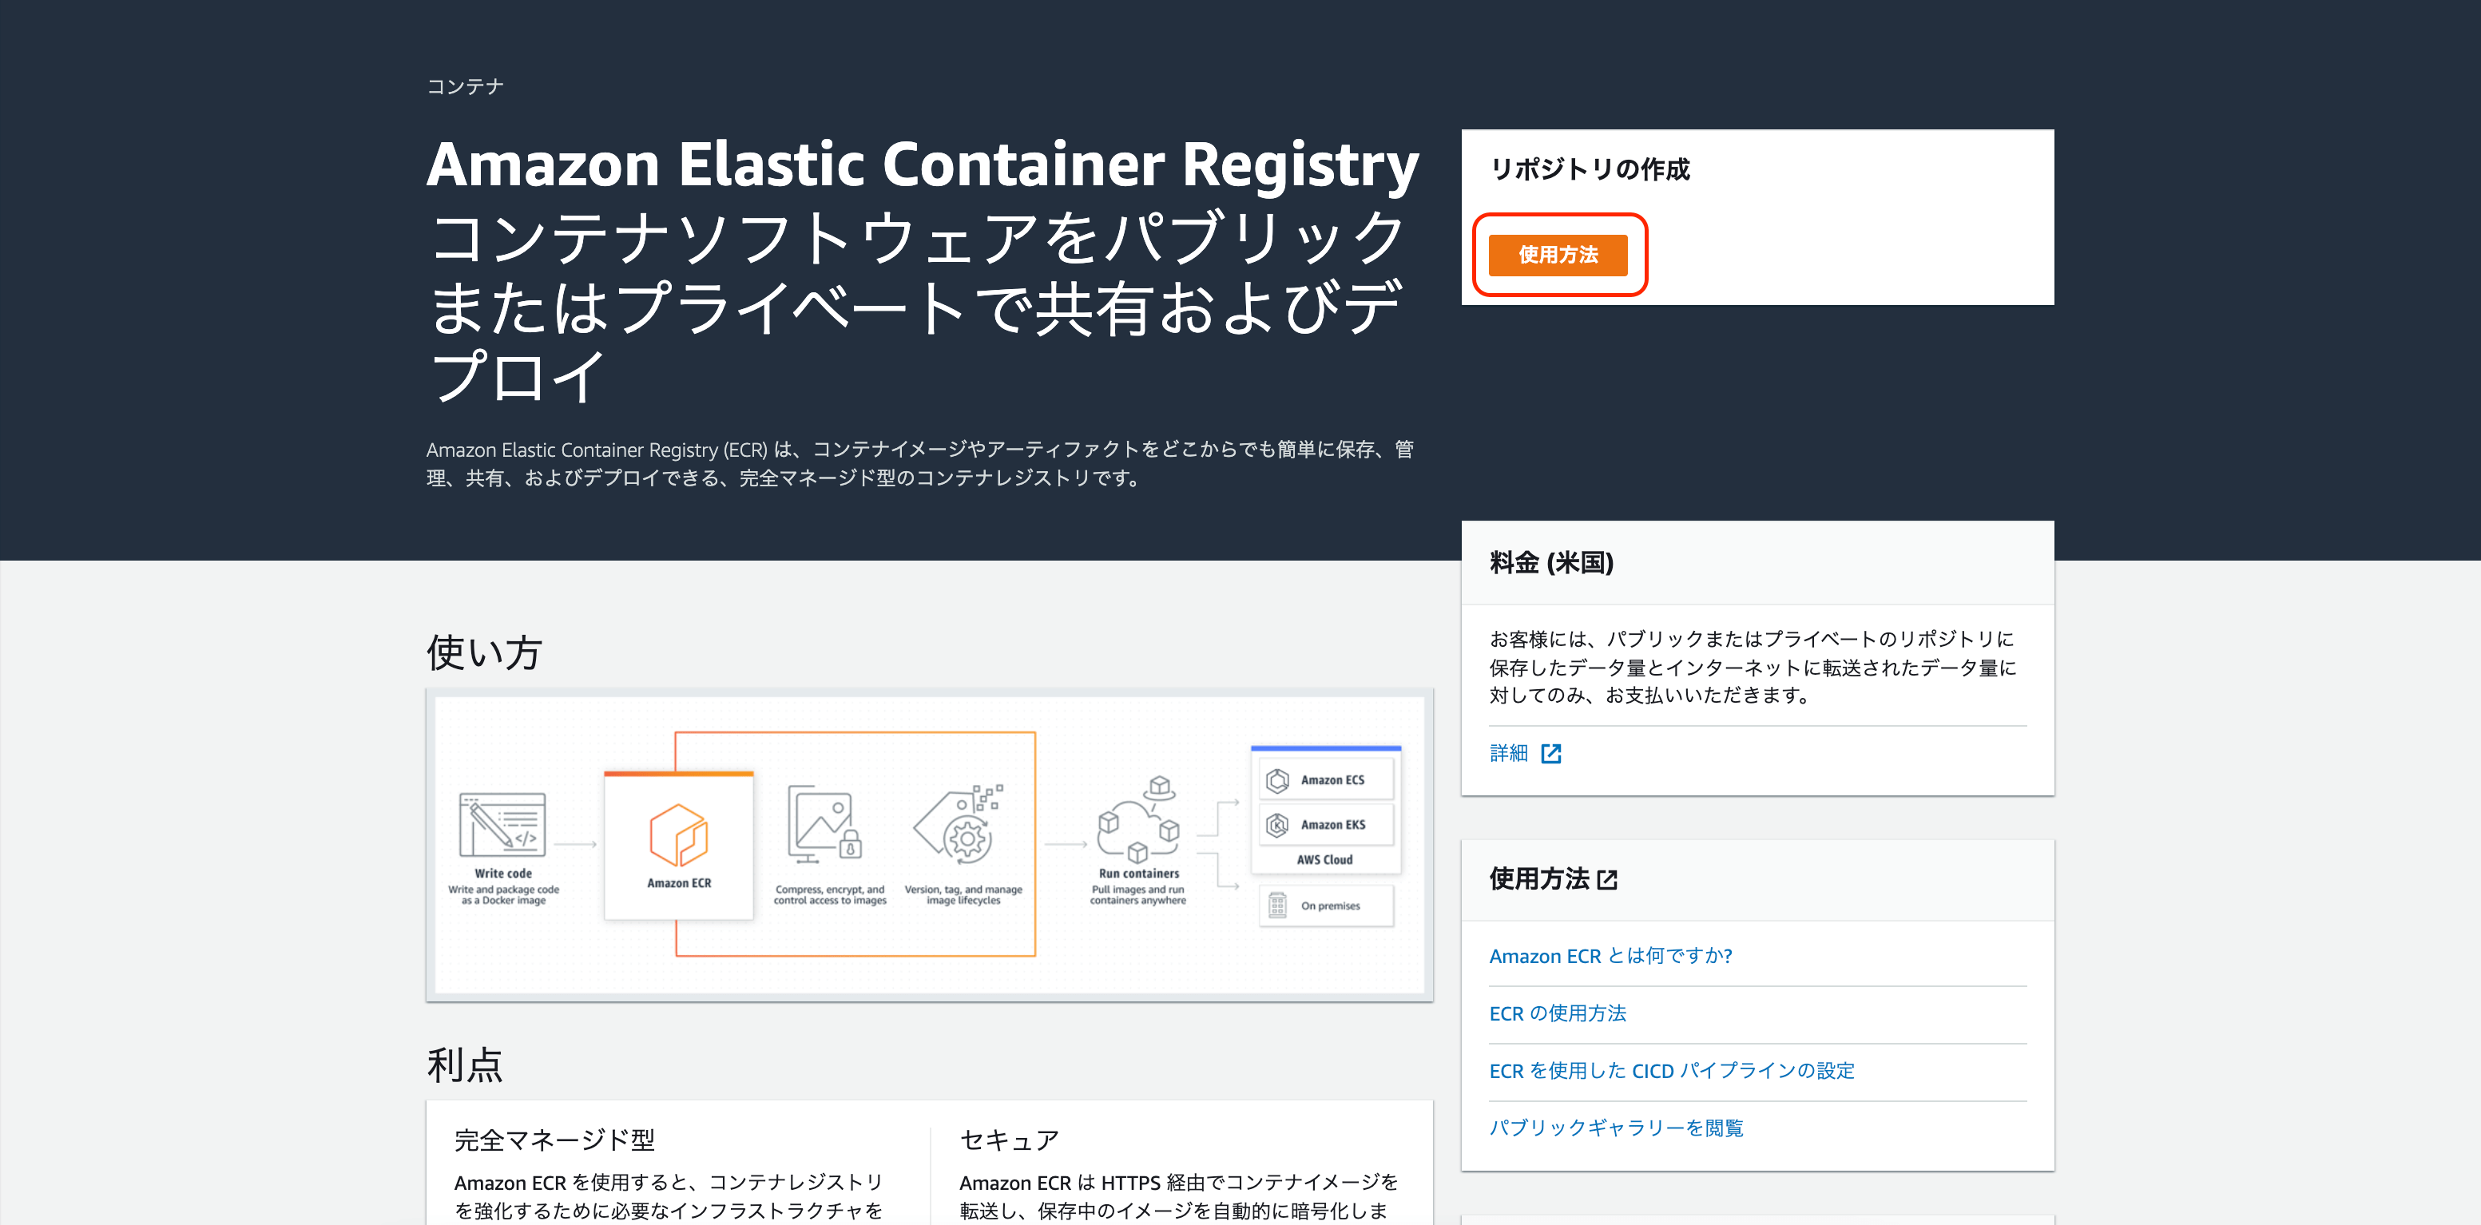Click the Run containers cloud icon
This screenshot has height=1225, width=2481.
(1138, 819)
